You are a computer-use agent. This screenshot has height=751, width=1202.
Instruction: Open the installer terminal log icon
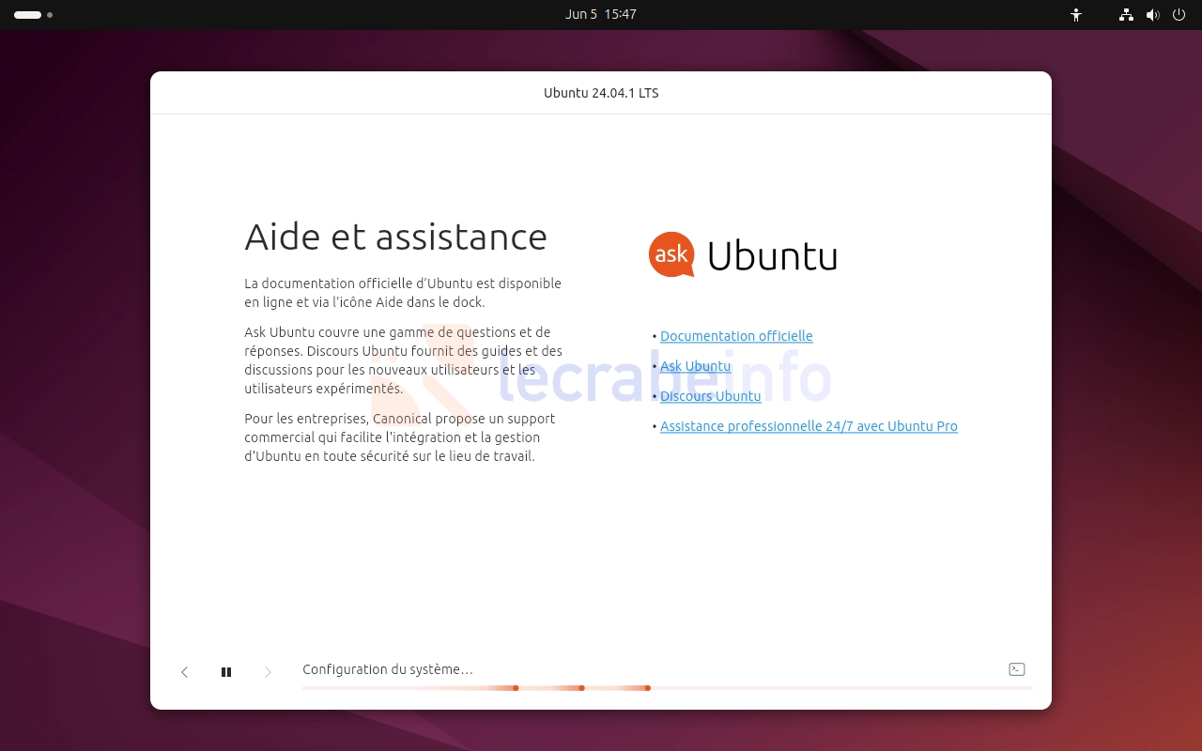tap(1016, 669)
